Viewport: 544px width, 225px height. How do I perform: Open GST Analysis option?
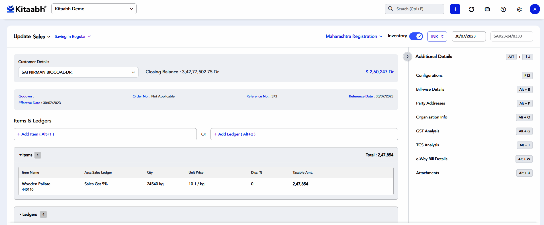pyautogui.click(x=428, y=131)
